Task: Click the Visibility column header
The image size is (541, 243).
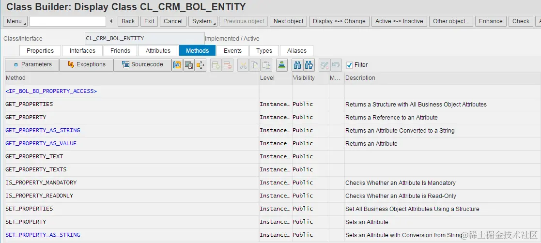Action: click(x=310, y=78)
